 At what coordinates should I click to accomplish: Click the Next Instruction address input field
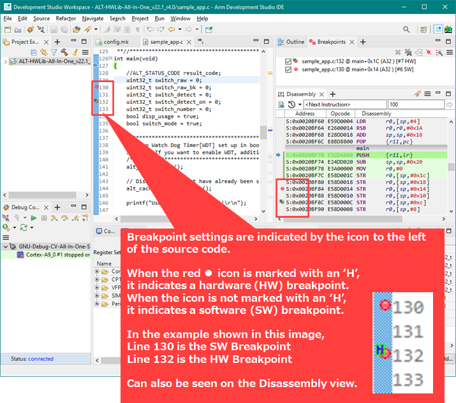(343, 104)
